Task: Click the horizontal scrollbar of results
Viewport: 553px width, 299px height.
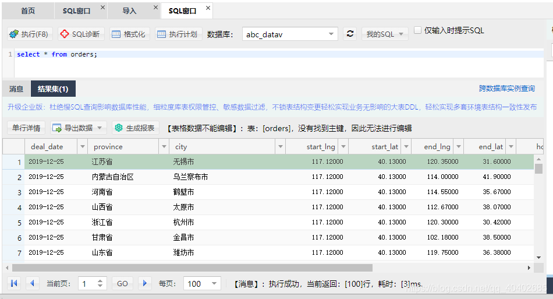Action: (192, 268)
